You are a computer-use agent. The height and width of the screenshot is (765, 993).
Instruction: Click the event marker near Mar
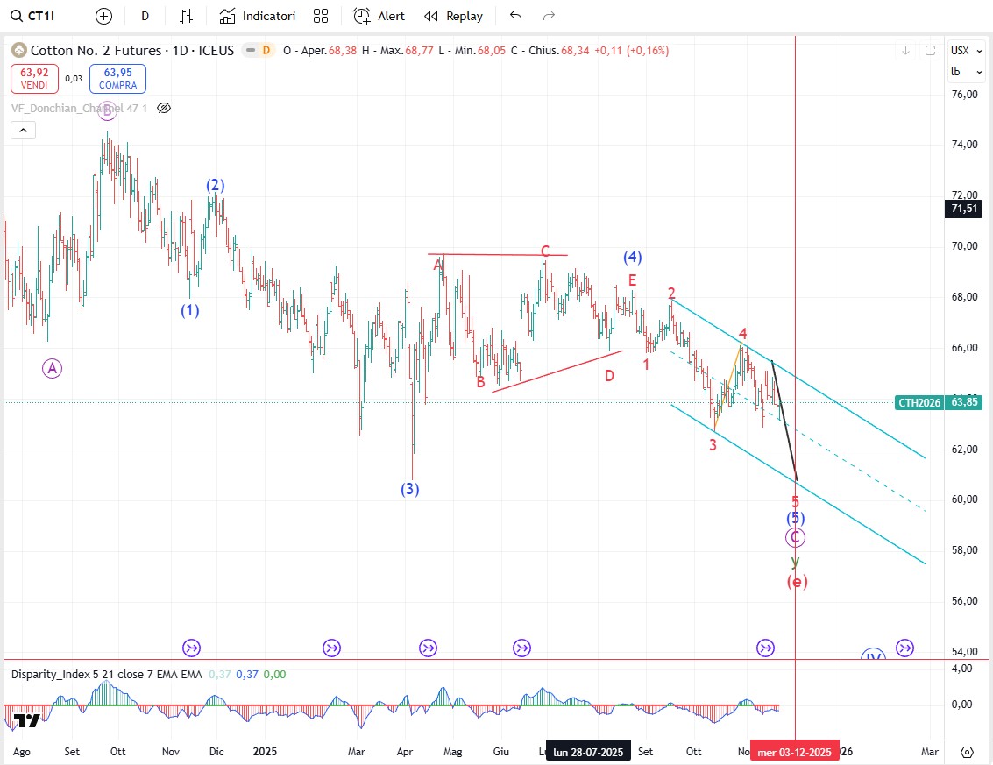(332, 648)
